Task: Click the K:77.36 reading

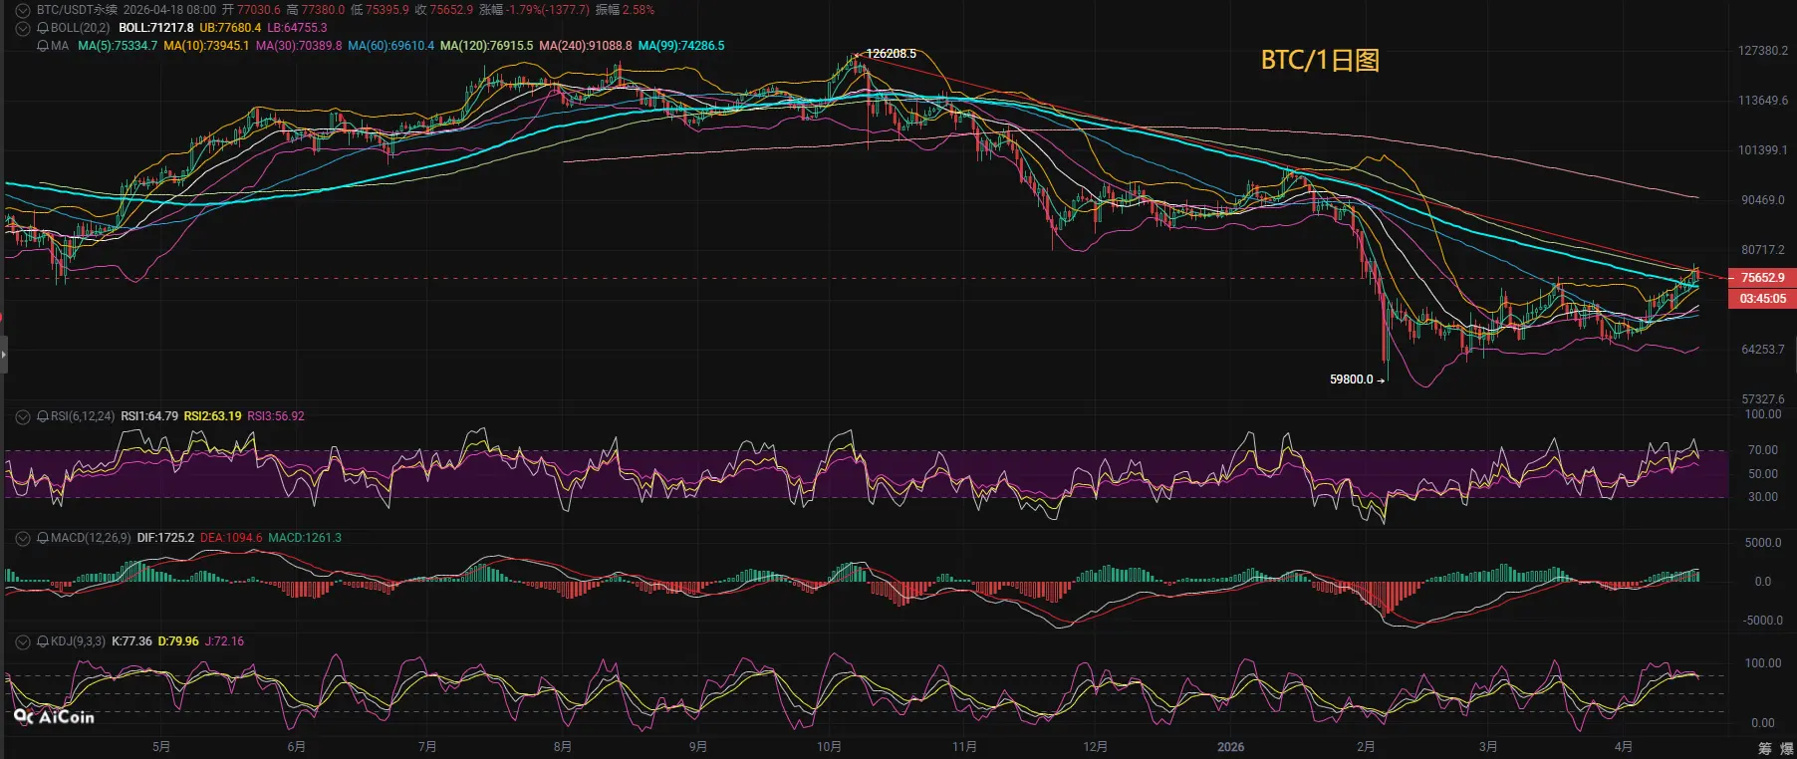Action: (x=131, y=641)
